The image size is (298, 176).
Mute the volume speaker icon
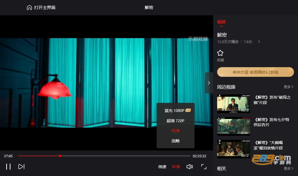coord(189,167)
